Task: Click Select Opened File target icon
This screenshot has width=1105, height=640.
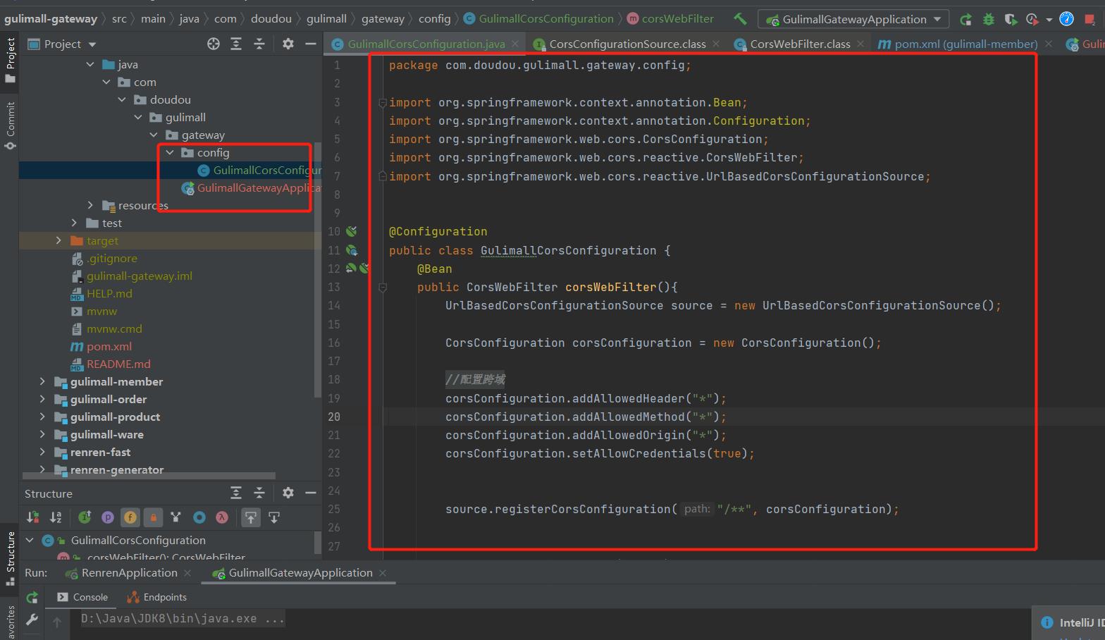Action: click(x=214, y=44)
